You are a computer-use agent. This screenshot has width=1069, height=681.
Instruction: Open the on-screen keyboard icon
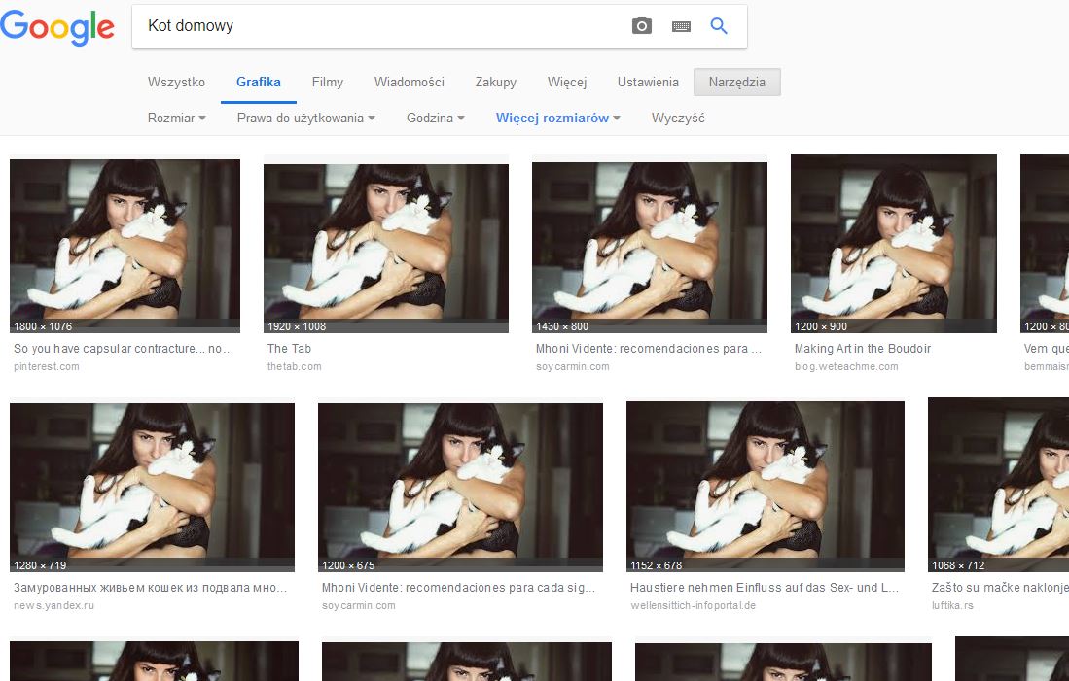(681, 26)
